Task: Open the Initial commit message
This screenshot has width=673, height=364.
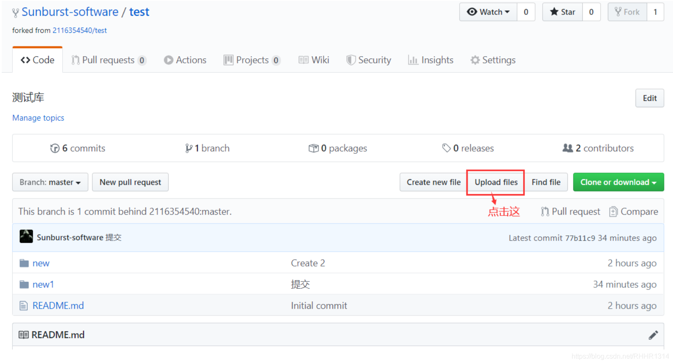Action: pos(319,306)
